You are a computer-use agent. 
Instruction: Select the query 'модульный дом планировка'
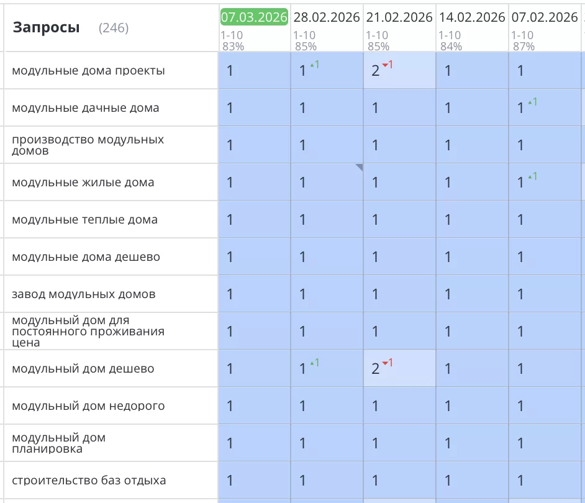click(59, 443)
